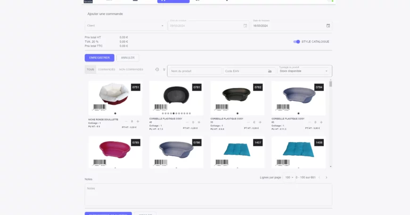Click the product list vertical scrollbar thumb
This screenshot has height=215, width=410.
point(330,84)
